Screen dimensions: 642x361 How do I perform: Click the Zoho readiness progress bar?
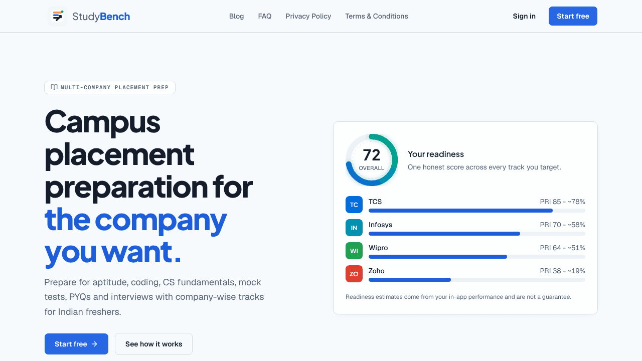477,280
